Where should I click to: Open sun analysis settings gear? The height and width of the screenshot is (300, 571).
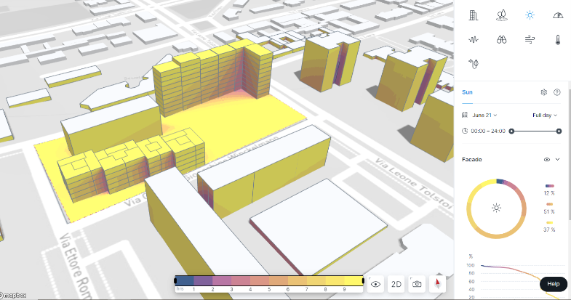pos(543,92)
